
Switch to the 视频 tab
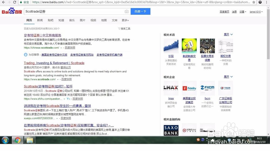tap(93, 20)
